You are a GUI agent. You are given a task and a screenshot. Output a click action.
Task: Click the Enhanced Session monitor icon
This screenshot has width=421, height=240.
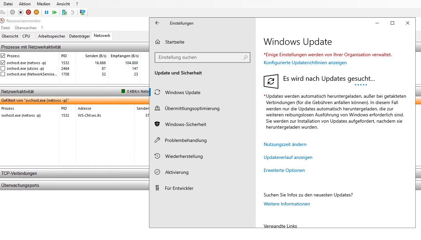click(82, 12)
